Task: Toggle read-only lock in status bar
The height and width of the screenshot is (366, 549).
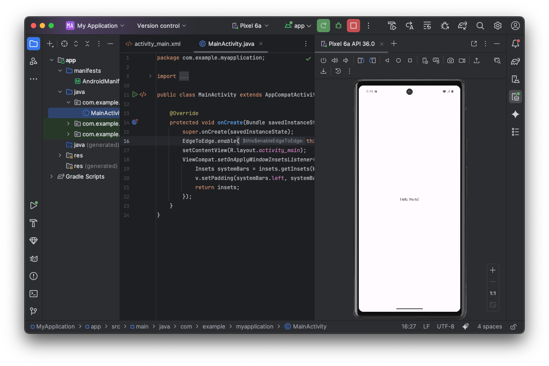Action: point(513,327)
